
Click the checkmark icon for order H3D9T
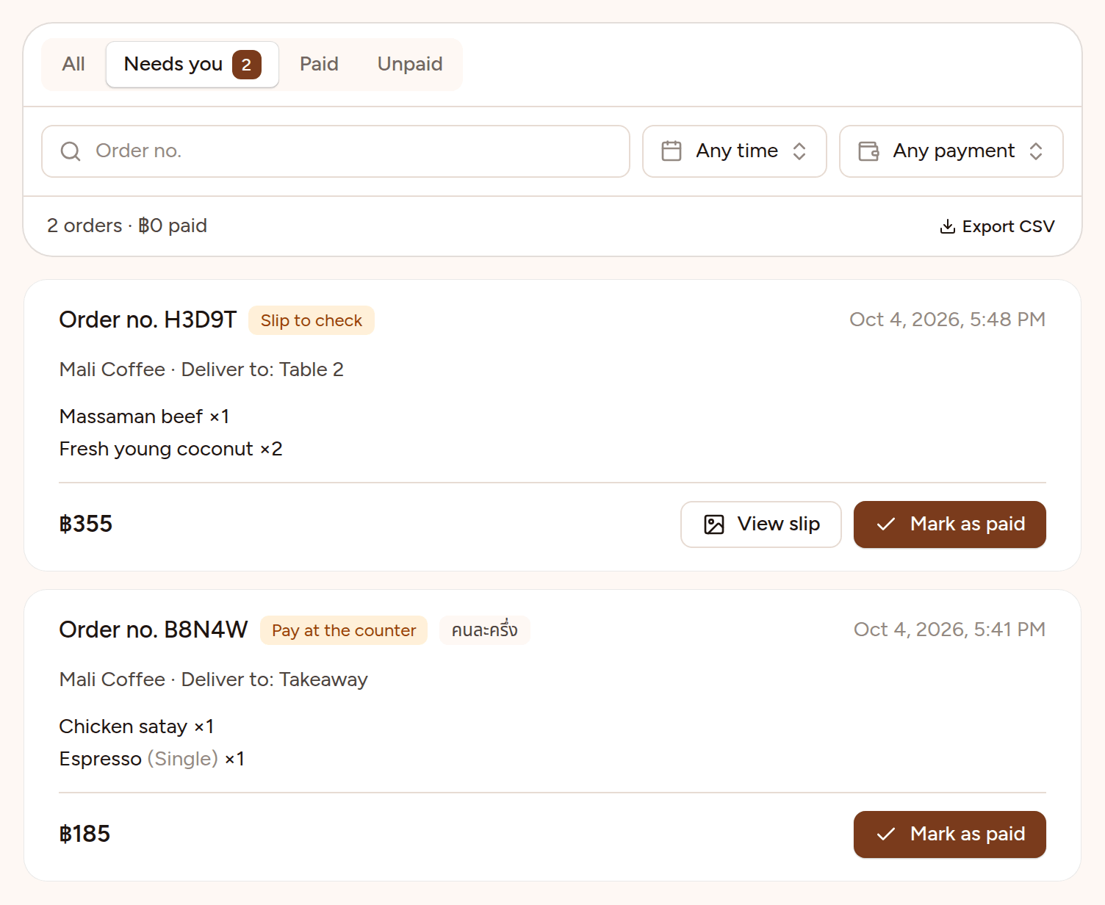pos(886,524)
